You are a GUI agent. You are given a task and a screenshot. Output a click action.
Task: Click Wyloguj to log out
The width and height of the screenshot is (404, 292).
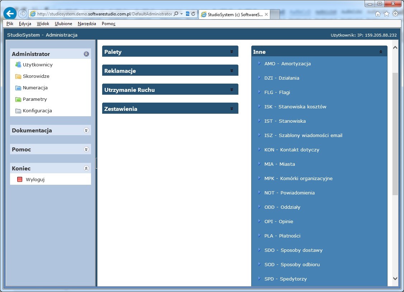[35, 179]
